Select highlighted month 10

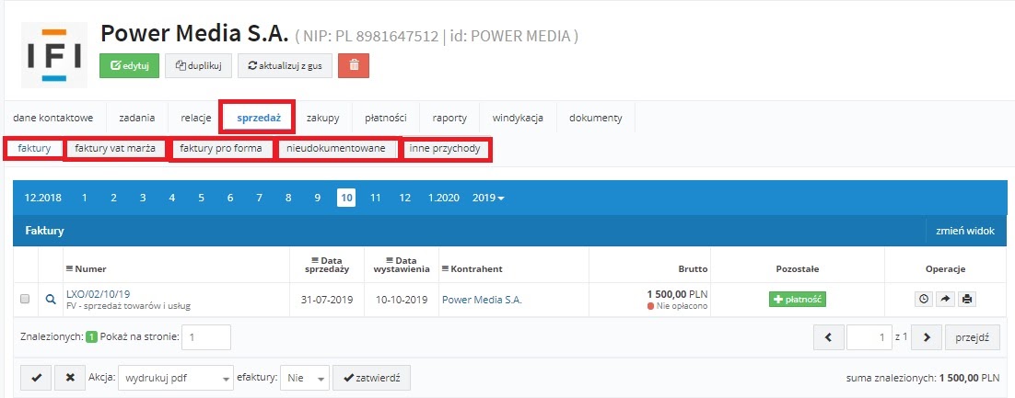click(346, 198)
